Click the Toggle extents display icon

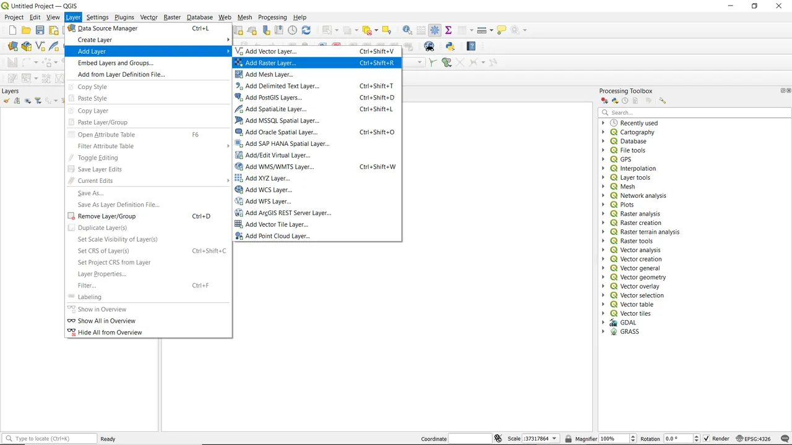click(498, 439)
